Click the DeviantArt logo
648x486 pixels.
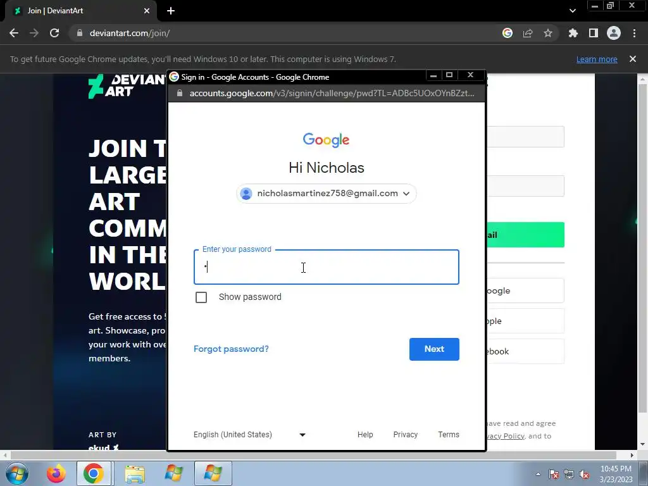coord(127,86)
